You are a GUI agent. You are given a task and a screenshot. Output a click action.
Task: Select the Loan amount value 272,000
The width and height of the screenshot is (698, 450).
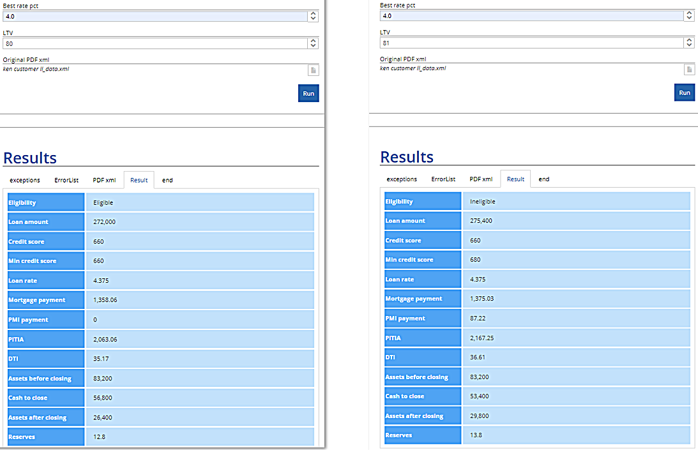[103, 222]
